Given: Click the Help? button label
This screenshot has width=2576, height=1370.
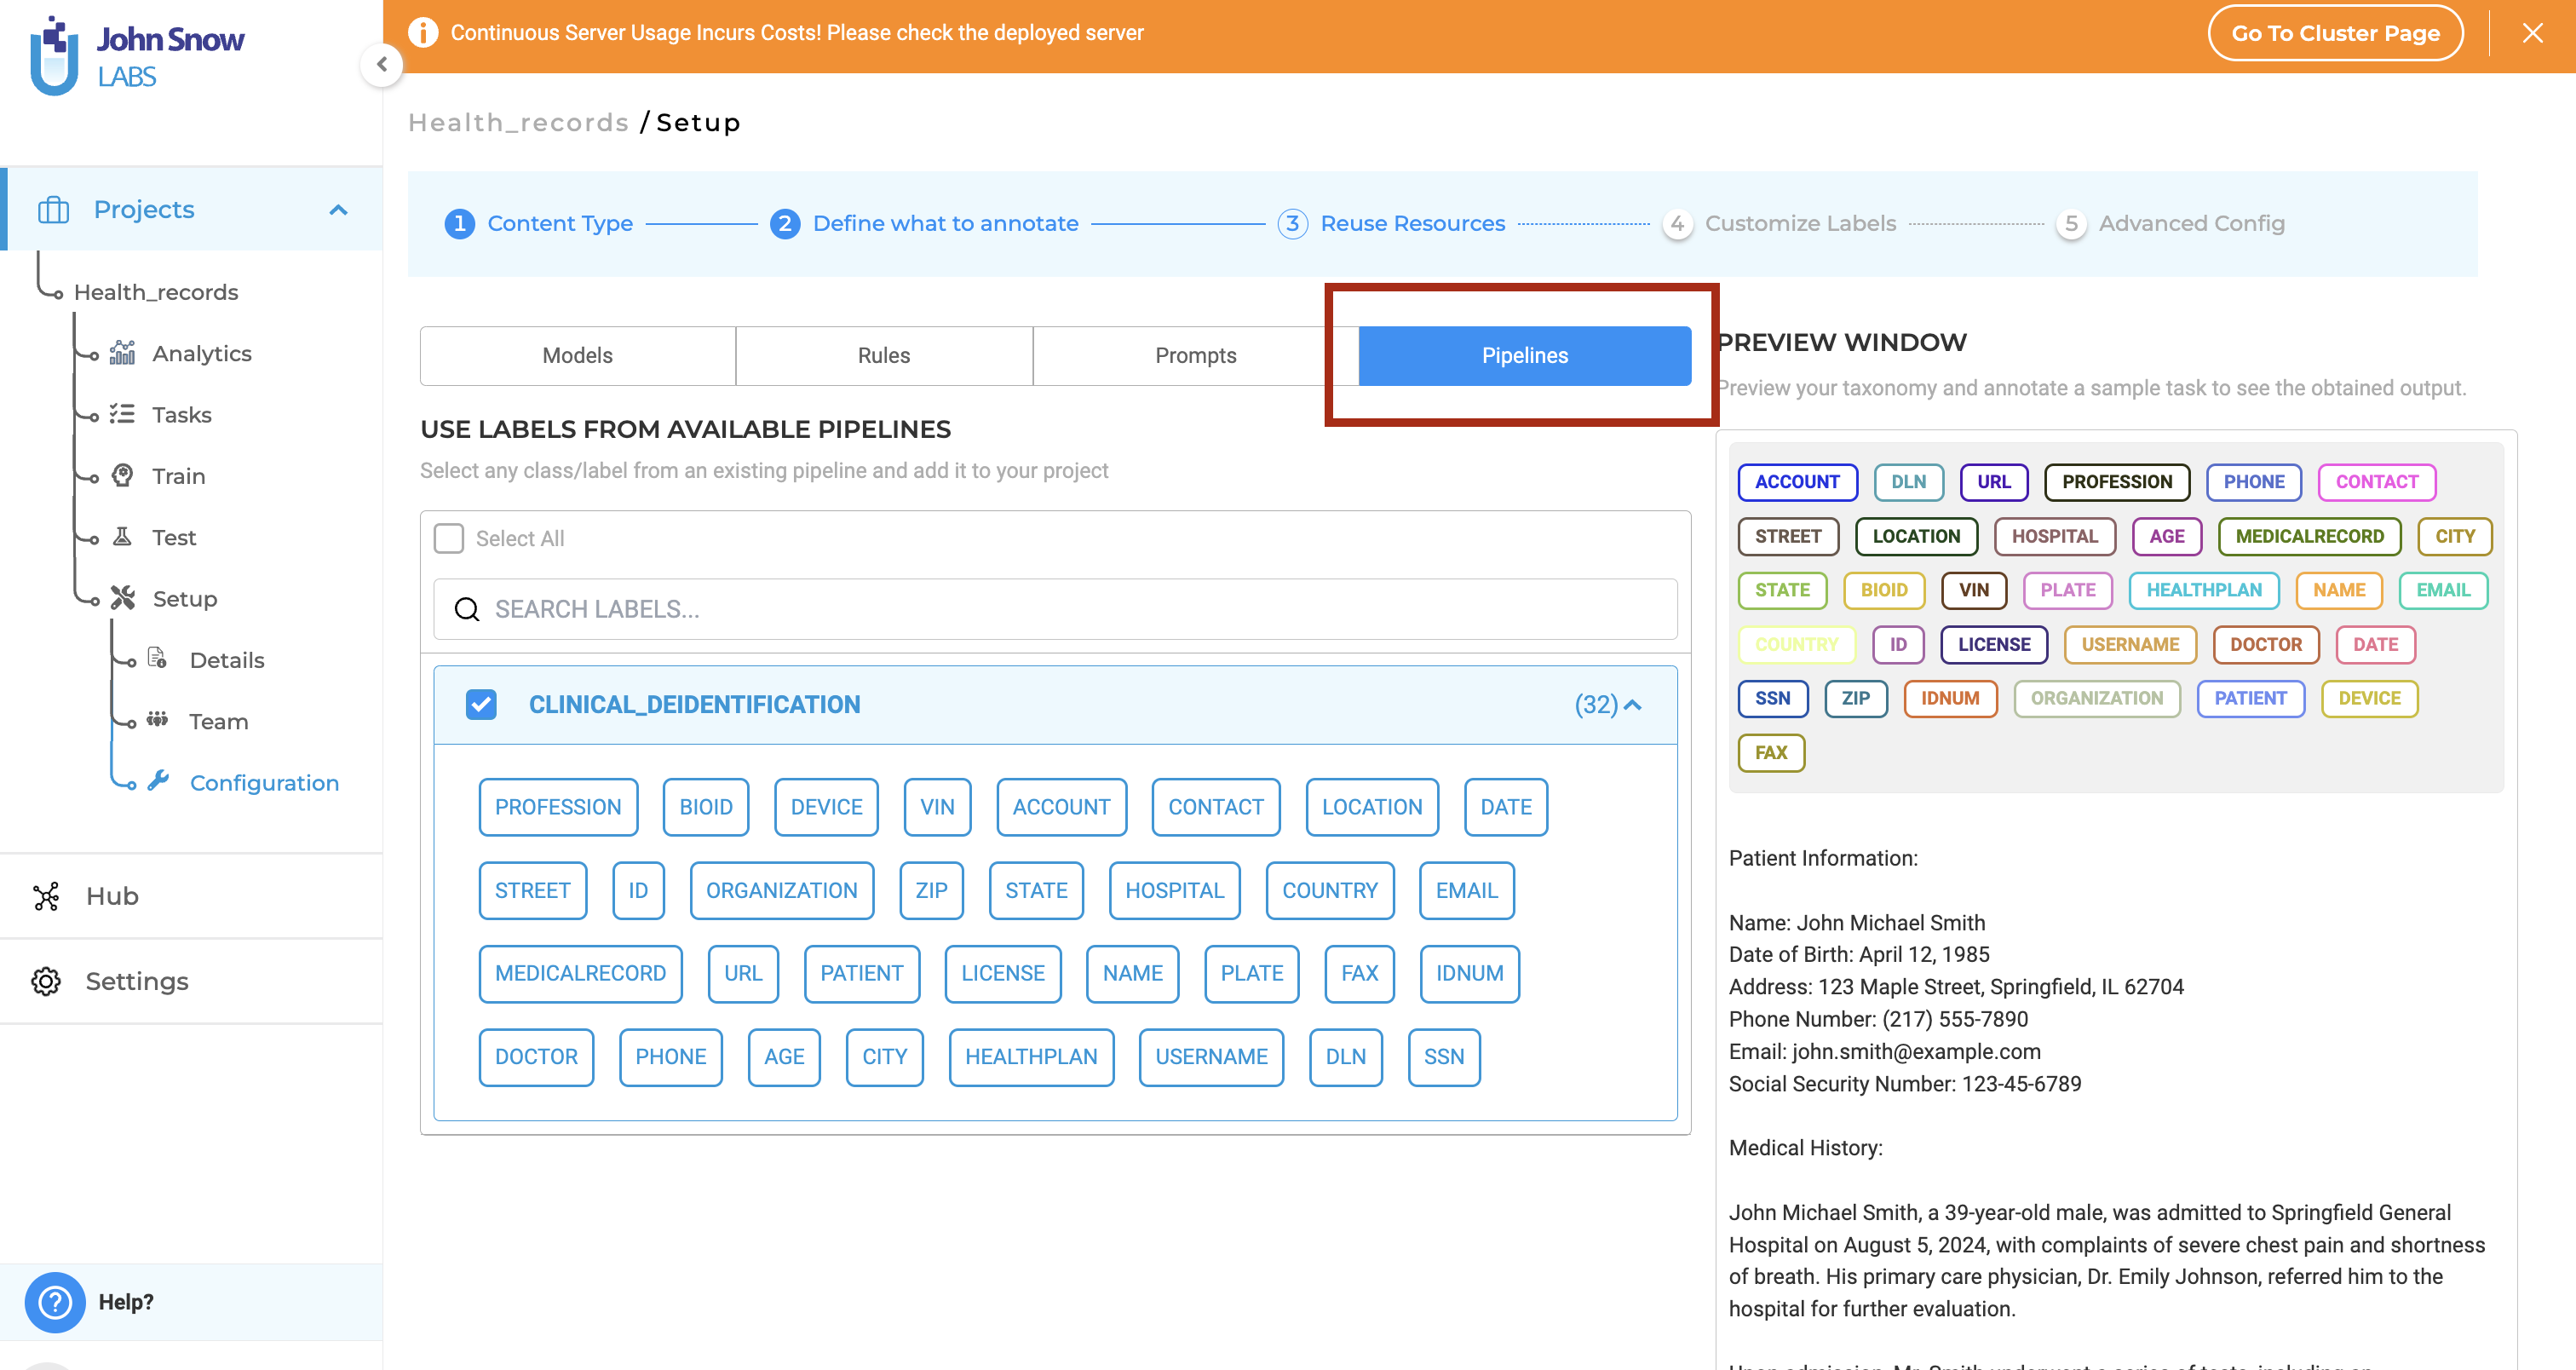Looking at the screenshot, I should [126, 1302].
